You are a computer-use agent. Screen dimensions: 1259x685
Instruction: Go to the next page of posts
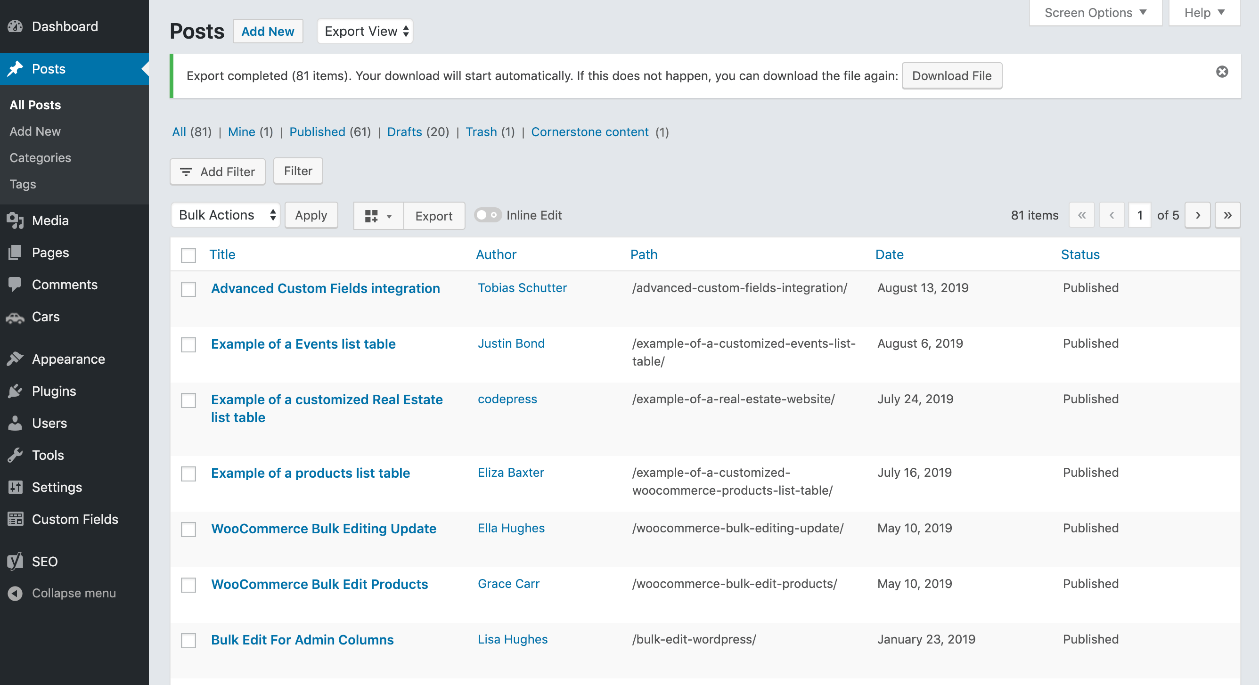tap(1197, 215)
